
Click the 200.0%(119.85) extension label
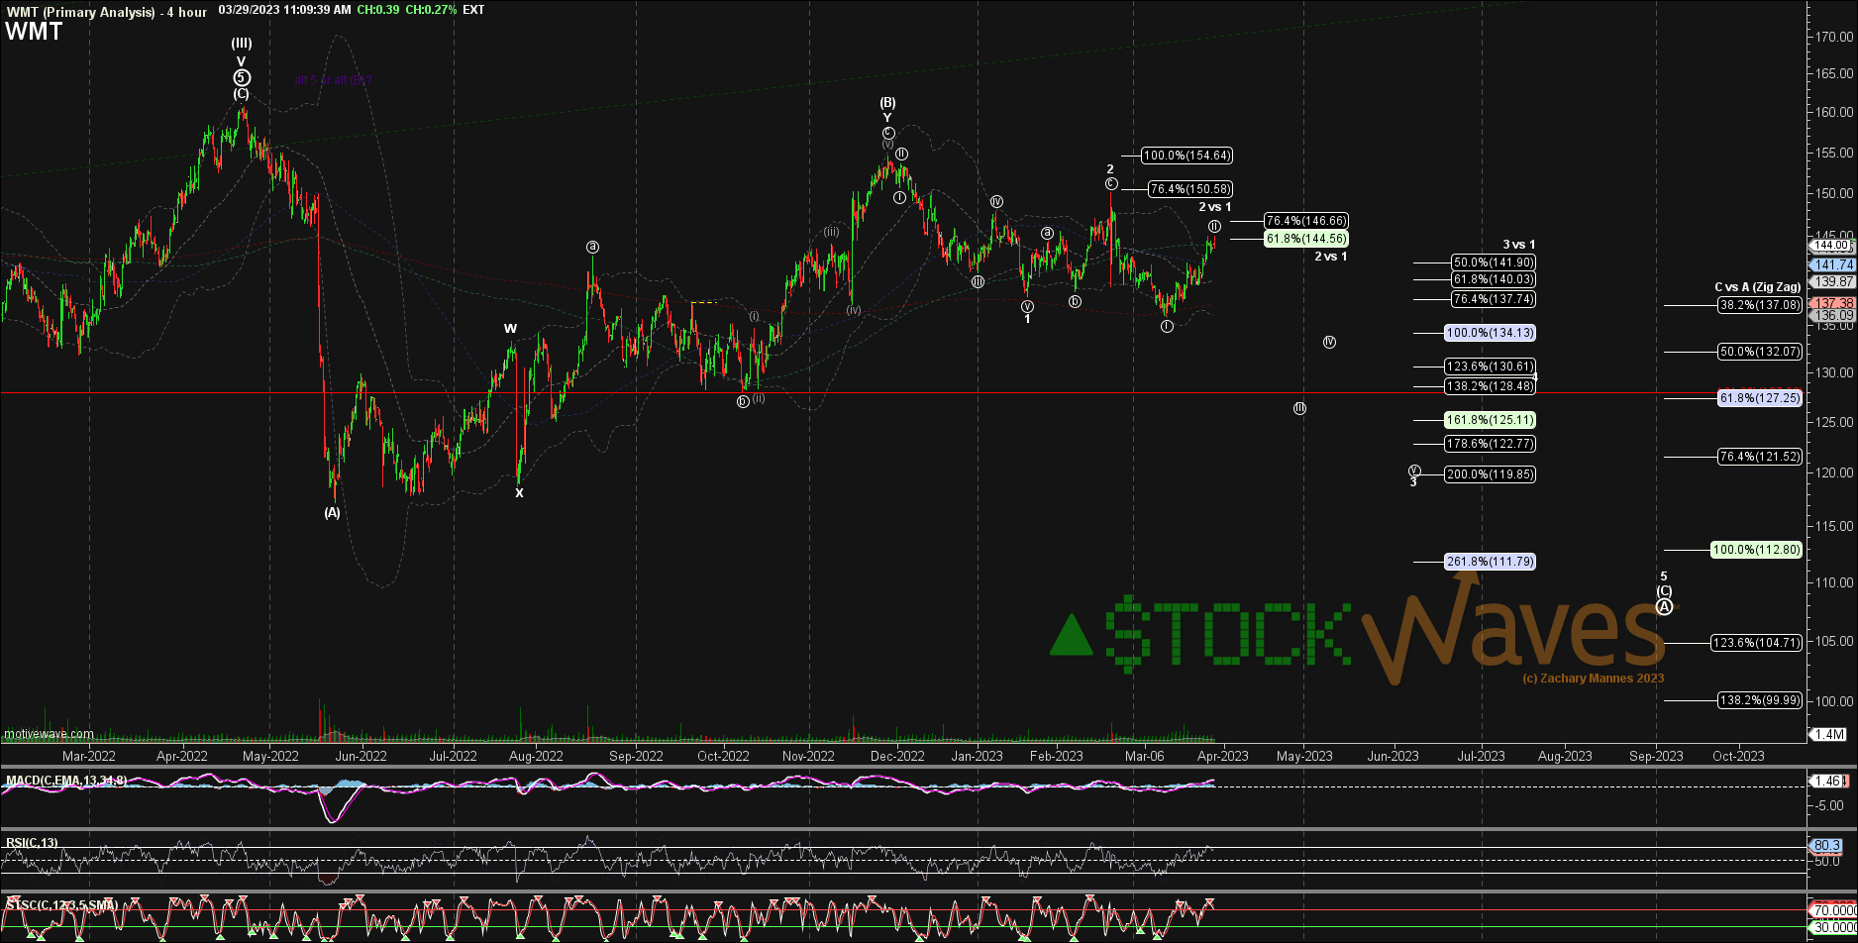1491,474
